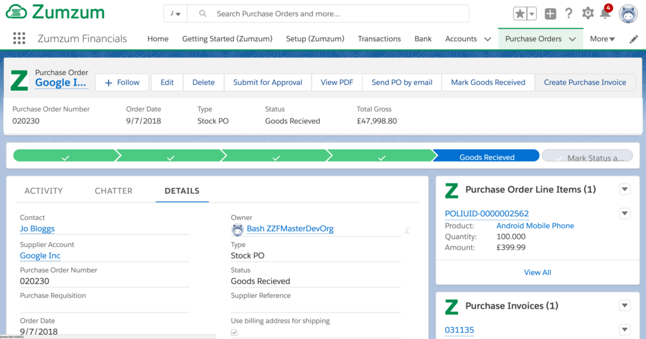The width and height of the screenshot is (646, 339).
Task: Click Send PO by email
Action: [402, 83]
